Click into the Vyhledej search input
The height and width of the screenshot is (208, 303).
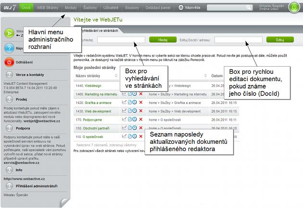tap(121, 40)
